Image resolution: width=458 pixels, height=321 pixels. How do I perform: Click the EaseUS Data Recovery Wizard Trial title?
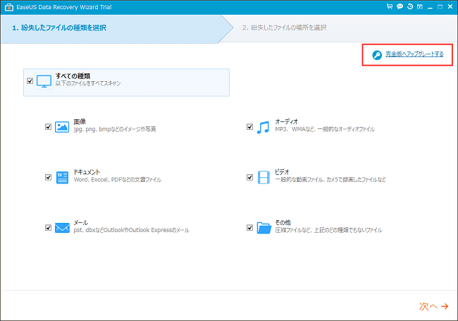tap(64, 7)
